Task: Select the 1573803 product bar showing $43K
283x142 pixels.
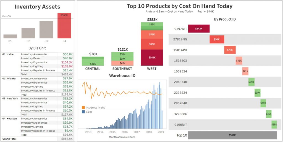Action: [239, 61]
